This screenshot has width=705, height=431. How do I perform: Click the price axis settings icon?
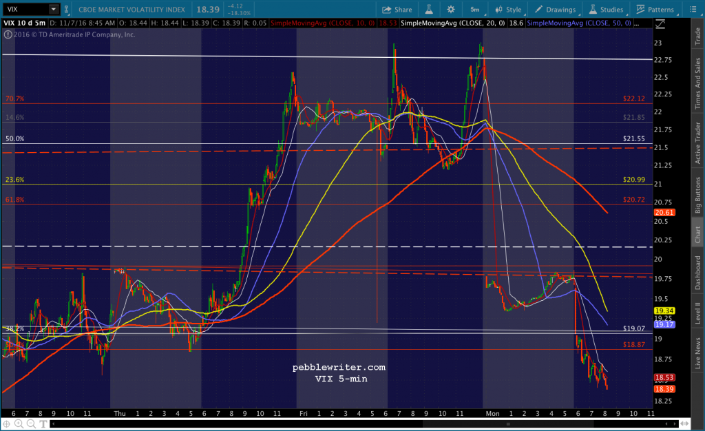pos(660,24)
